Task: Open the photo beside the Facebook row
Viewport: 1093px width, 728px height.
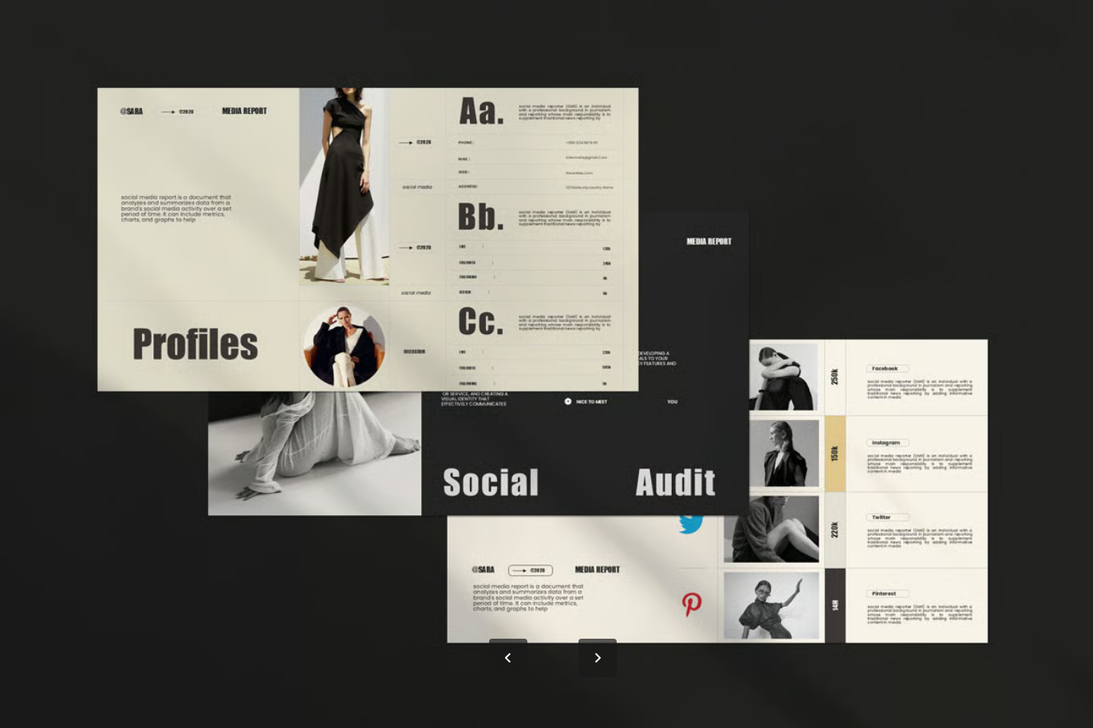Action: (x=783, y=376)
